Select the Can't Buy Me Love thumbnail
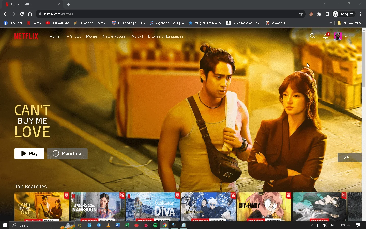The image size is (366, 229). pyautogui.click(x=42, y=207)
